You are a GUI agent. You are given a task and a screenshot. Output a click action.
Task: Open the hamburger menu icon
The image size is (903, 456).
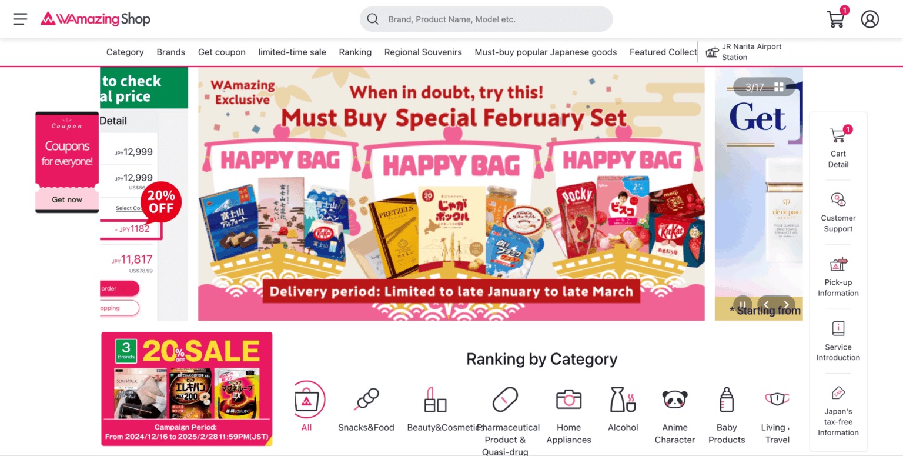20,19
